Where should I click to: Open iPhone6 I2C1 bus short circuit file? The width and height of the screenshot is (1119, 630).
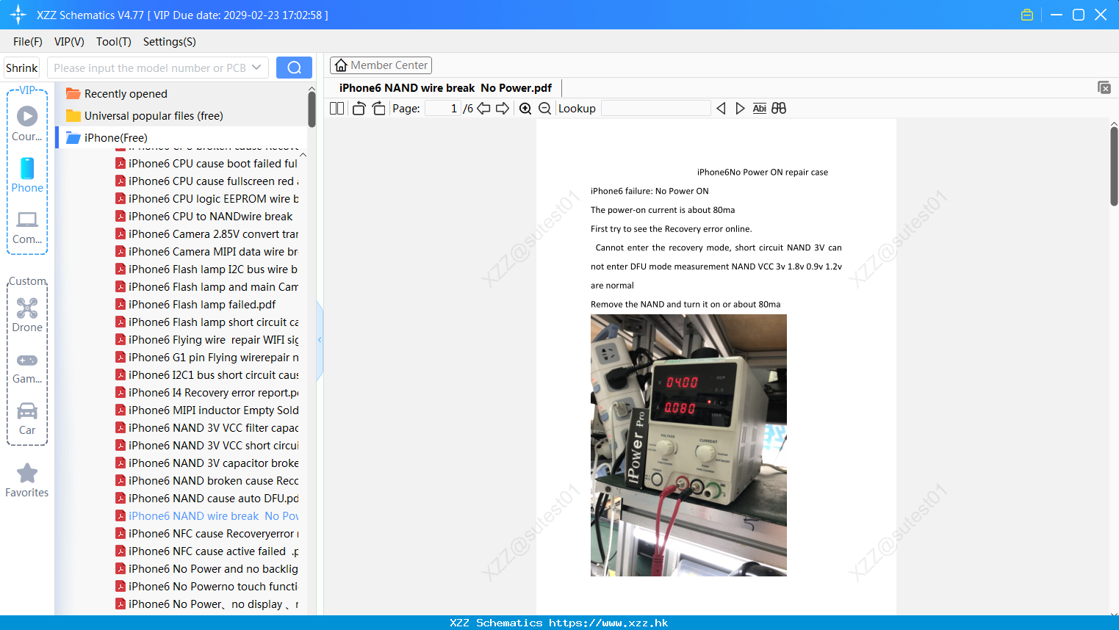pyautogui.click(x=206, y=374)
